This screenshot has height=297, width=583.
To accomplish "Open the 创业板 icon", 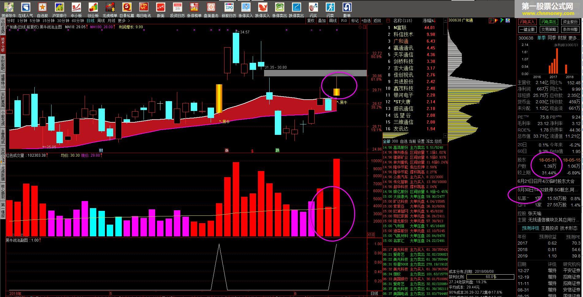I will [93, 7].
